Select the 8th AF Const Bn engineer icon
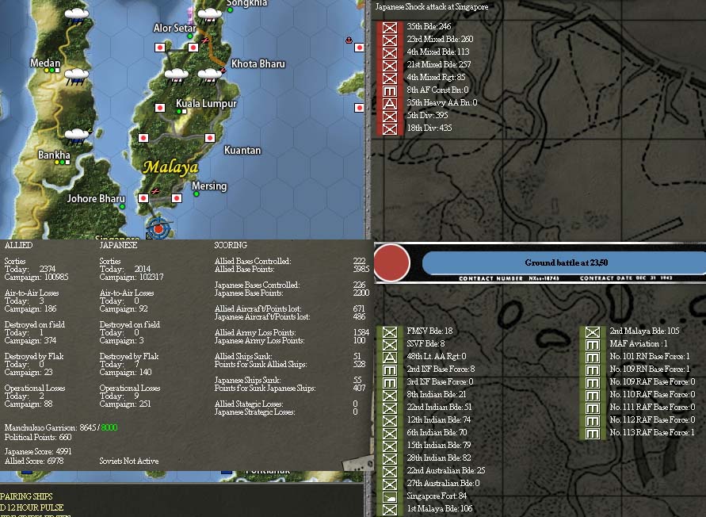Image resolution: width=706 pixels, height=517 pixels. click(x=390, y=90)
